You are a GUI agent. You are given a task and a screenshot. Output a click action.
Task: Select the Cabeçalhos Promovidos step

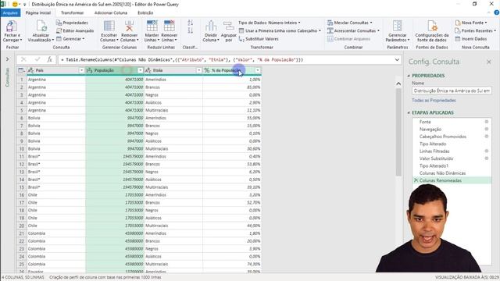coord(443,137)
